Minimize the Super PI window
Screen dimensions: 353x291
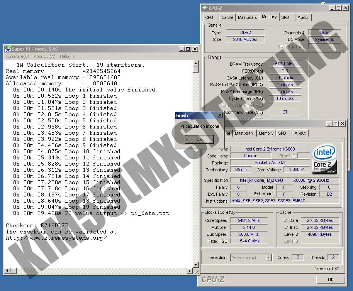[182, 49]
